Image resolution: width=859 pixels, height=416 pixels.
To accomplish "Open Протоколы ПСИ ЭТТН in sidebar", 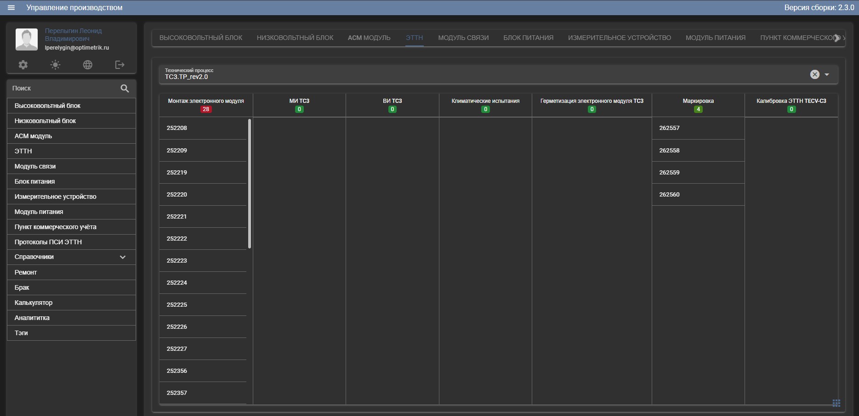I will tap(71, 242).
